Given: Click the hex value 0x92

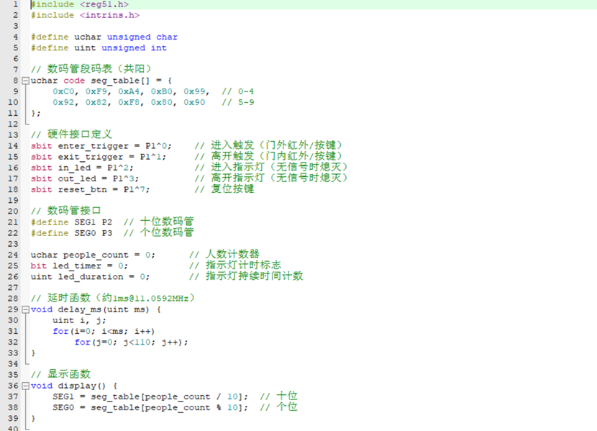Looking at the screenshot, I should click(x=63, y=102).
